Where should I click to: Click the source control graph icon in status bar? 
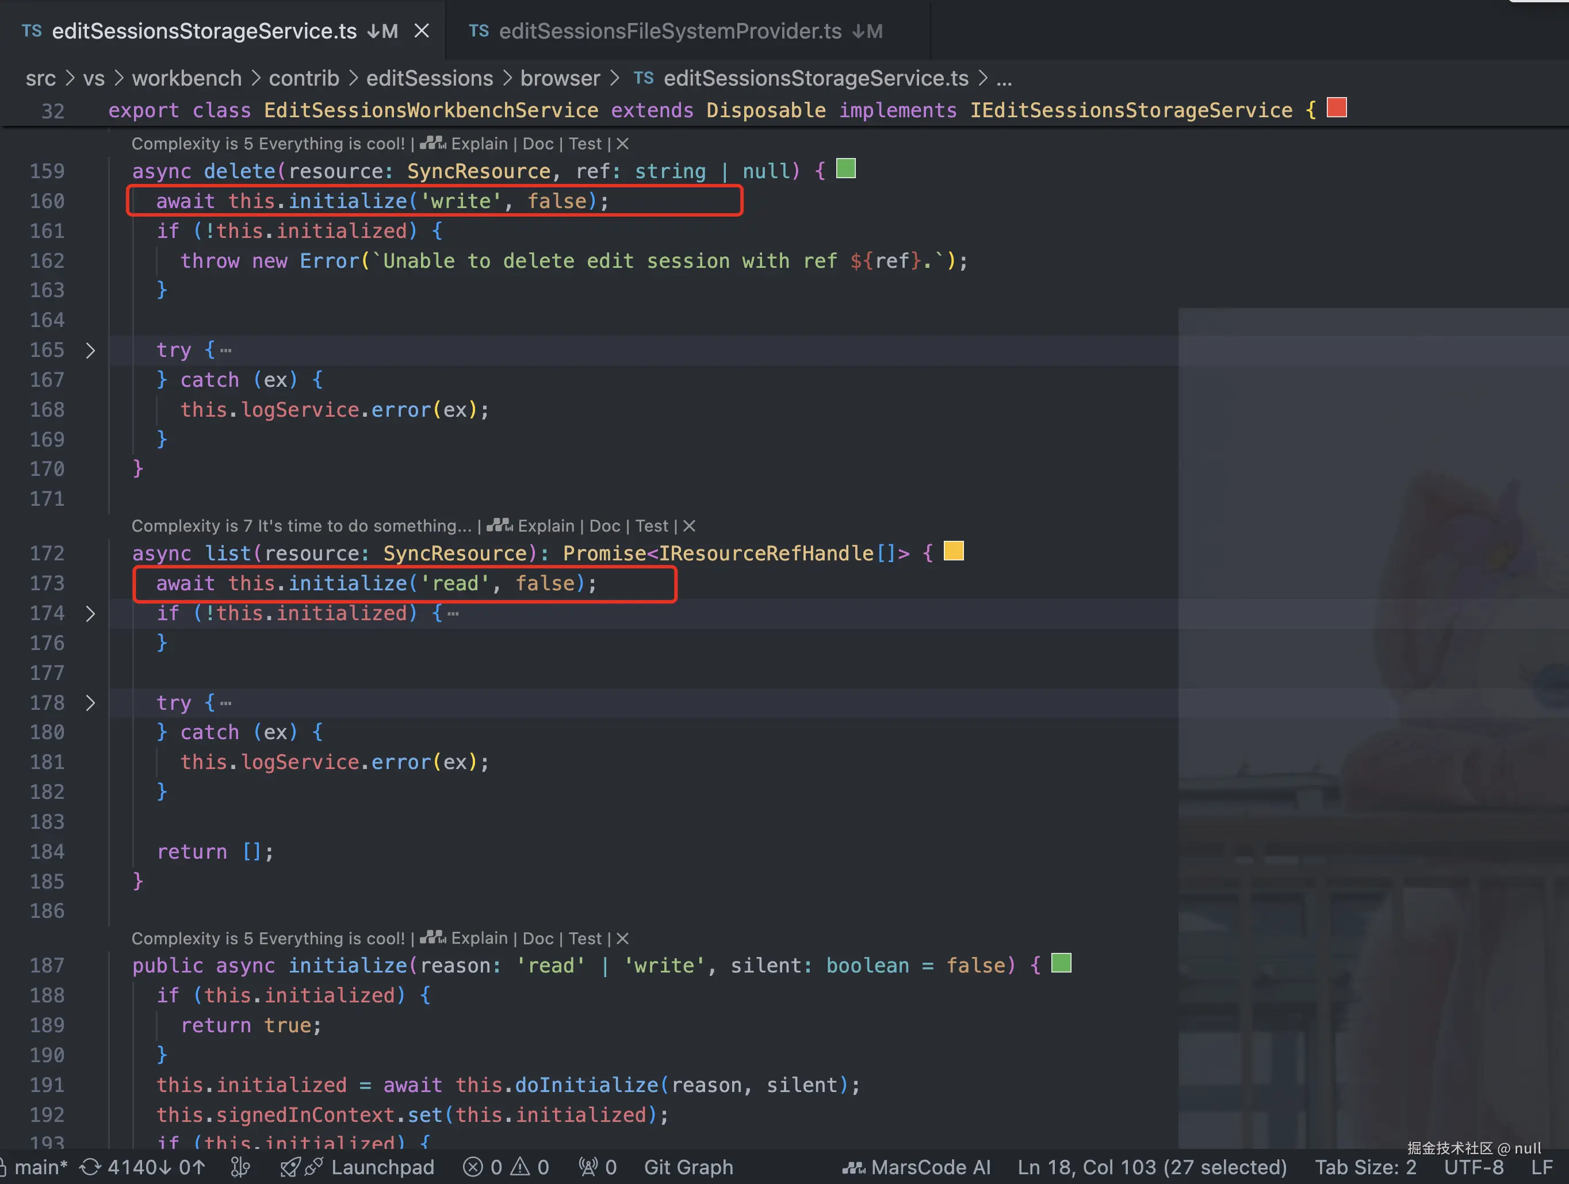point(240,1167)
